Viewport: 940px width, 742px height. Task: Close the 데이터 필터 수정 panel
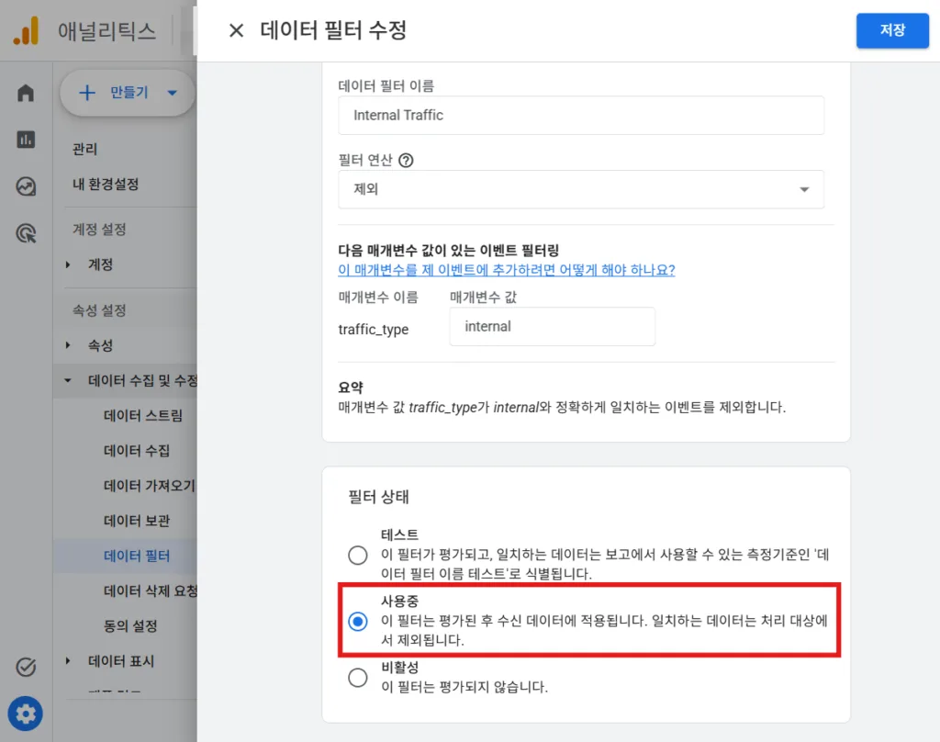pyautogui.click(x=236, y=30)
